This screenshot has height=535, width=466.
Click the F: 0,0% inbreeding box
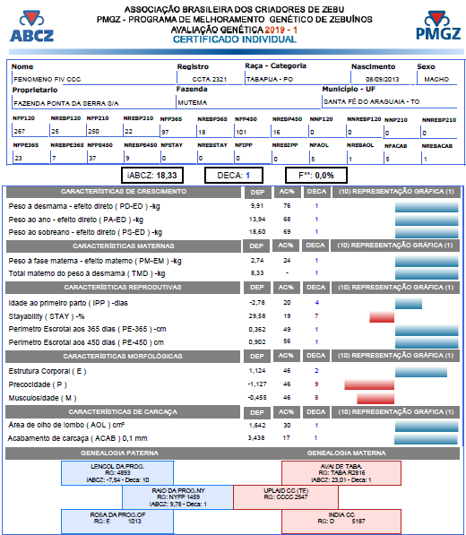pos(316,176)
